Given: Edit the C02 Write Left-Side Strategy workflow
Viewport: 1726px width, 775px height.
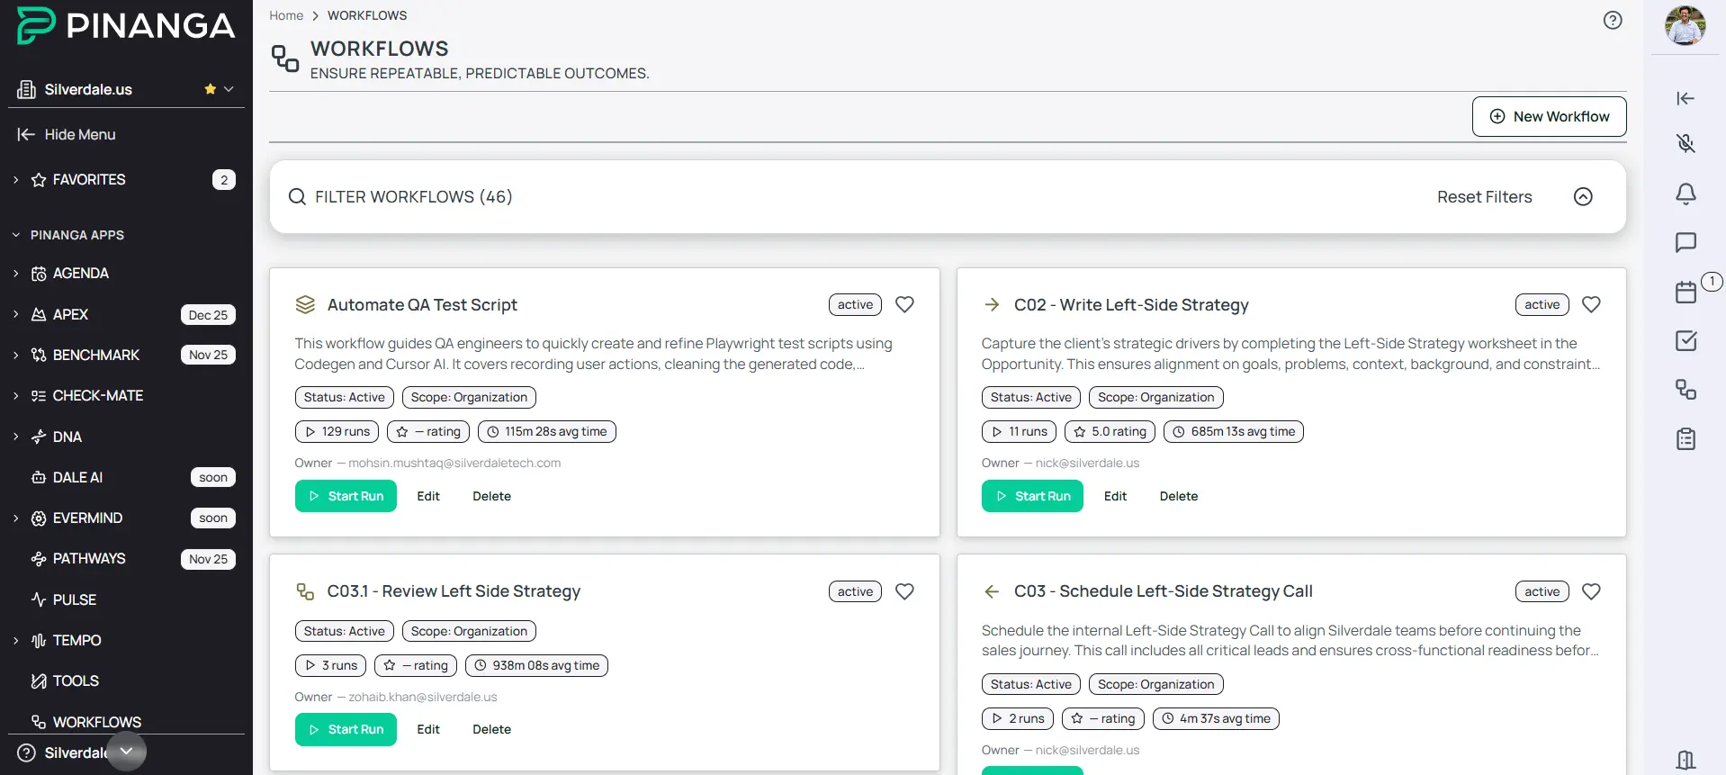Looking at the screenshot, I should tap(1115, 496).
